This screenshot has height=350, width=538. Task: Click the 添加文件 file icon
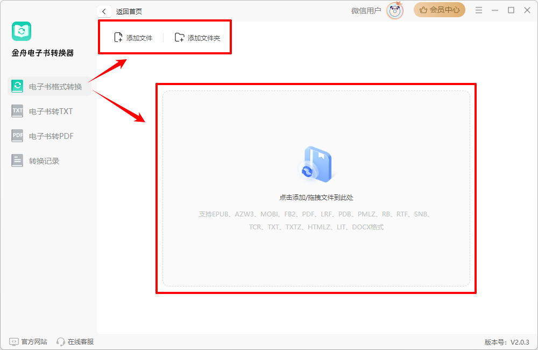pos(118,38)
